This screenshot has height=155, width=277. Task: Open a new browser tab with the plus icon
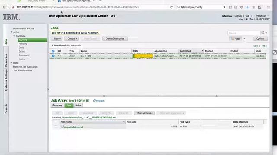click(100, 1)
